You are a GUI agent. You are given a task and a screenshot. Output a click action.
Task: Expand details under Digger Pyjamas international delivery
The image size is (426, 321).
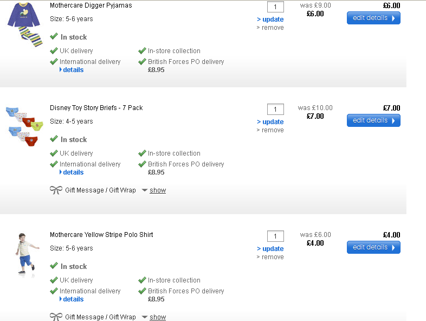tap(73, 70)
